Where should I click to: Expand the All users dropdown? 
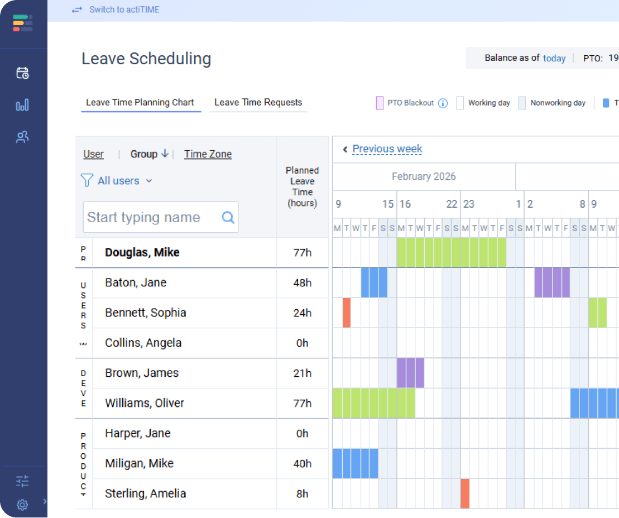[149, 181]
